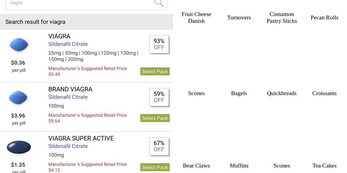
Task: Open the VIAGRA SUPER ACTIVE product title
Action: (81, 138)
